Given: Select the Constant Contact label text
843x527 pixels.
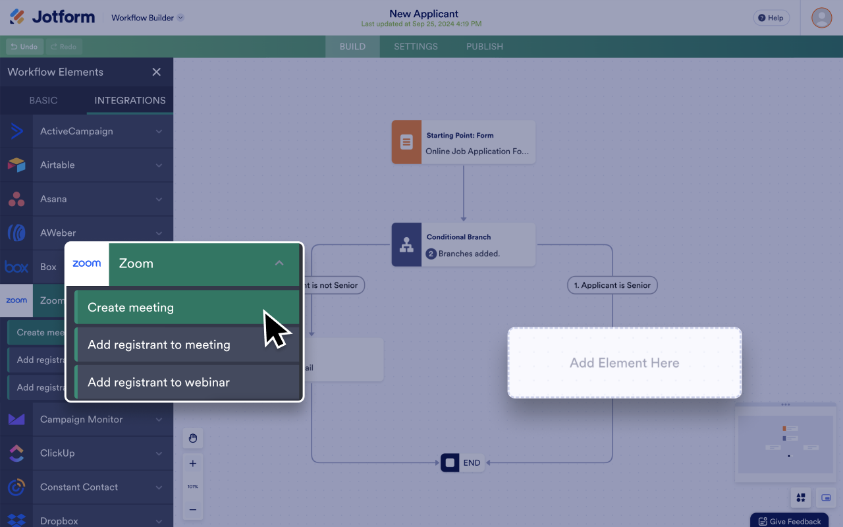Looking at the screenshot, I should pos(79,487).
